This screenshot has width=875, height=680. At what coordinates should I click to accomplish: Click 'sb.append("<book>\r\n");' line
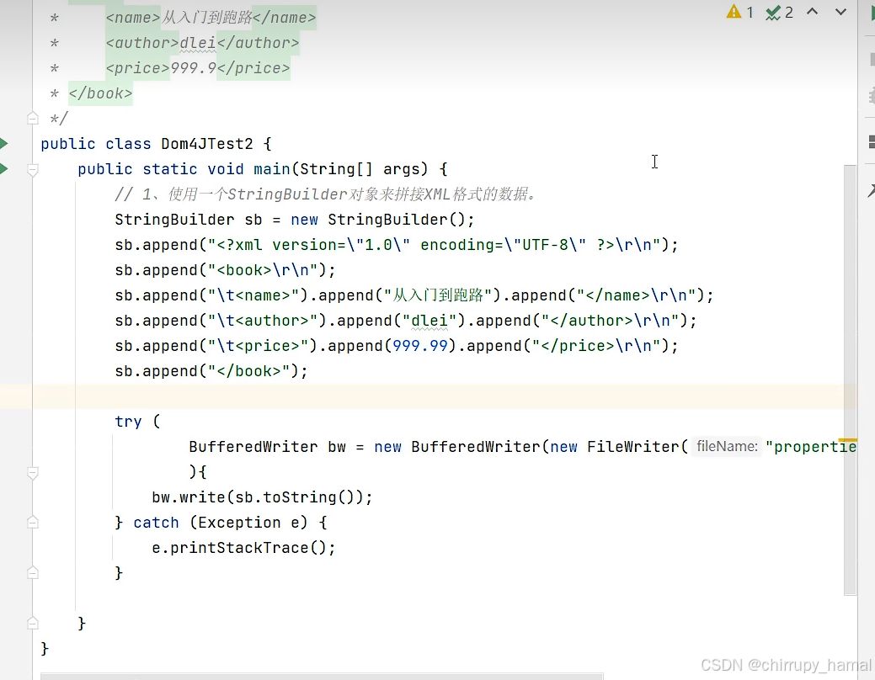(226, 270)
